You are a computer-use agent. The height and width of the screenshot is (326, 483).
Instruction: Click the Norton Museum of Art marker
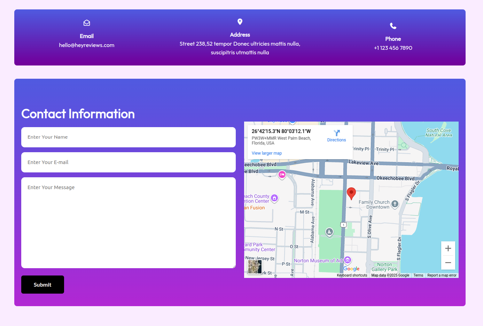[x=348, y=260]
